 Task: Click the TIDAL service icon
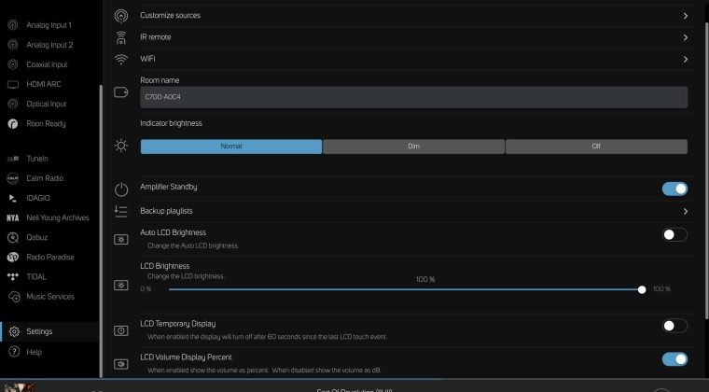click(x=13, y=277)
